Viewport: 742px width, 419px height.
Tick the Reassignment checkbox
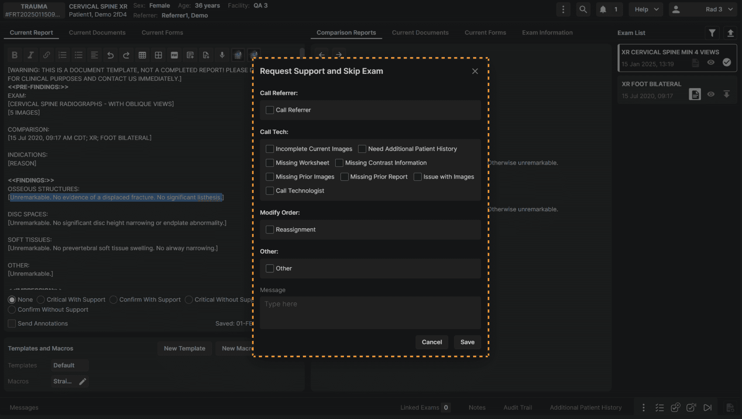(270, 230)
